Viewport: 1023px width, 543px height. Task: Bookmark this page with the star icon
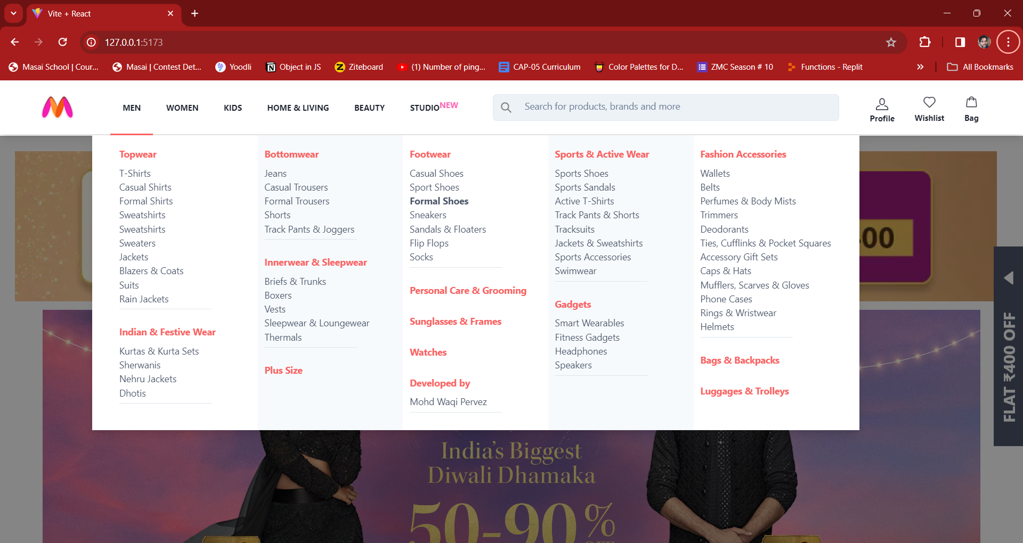[x=891, y=42]
